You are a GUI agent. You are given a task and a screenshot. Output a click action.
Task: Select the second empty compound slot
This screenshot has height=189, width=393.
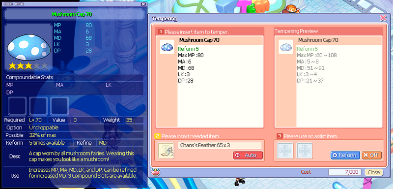pyautogui.click(x=38, y=106)
